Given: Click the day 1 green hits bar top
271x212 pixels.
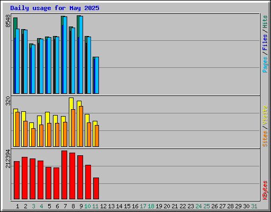Looking at the screenshot, I should tap(15, 23).
